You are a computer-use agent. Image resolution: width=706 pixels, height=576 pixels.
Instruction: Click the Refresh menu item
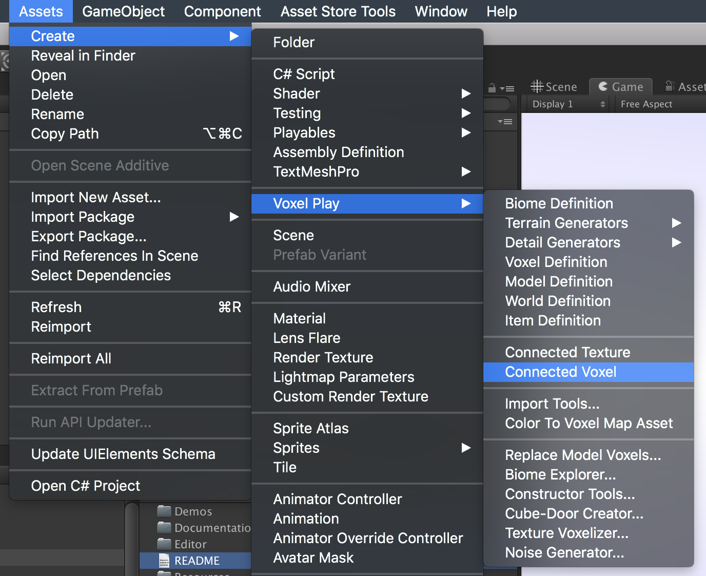point(130,307)
